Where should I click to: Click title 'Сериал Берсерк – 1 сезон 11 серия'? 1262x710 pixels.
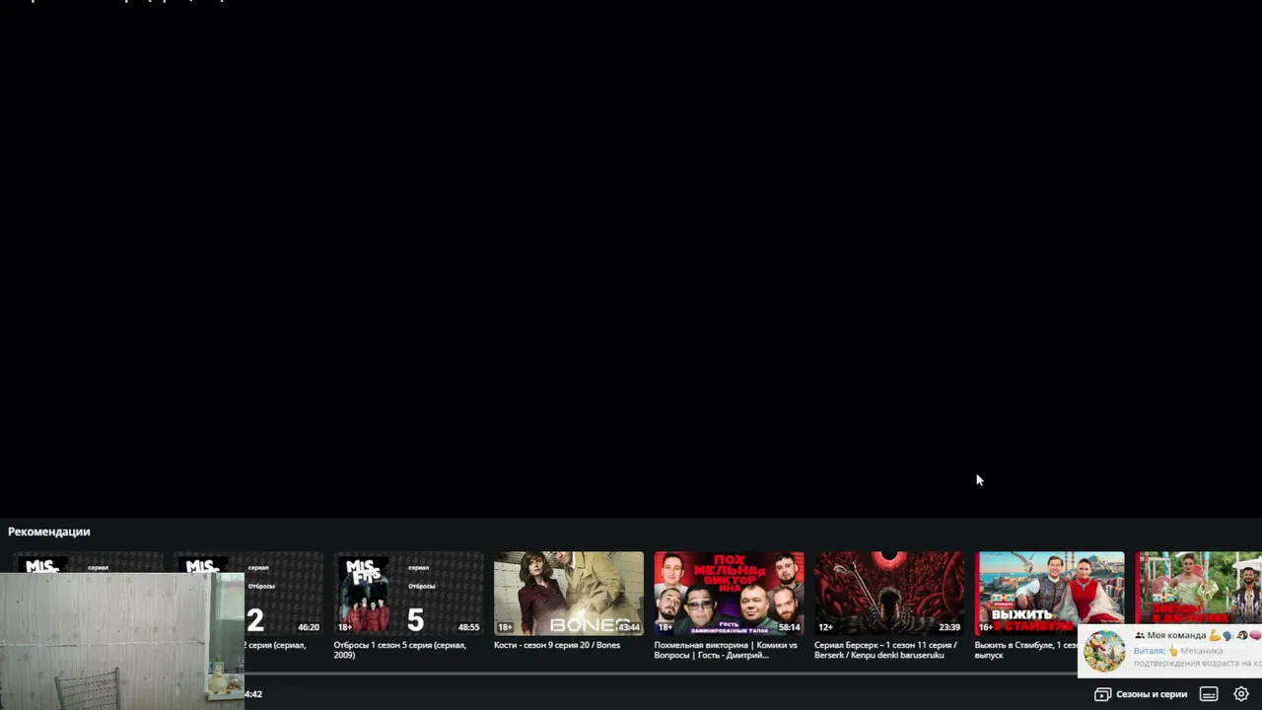point(885,650)
